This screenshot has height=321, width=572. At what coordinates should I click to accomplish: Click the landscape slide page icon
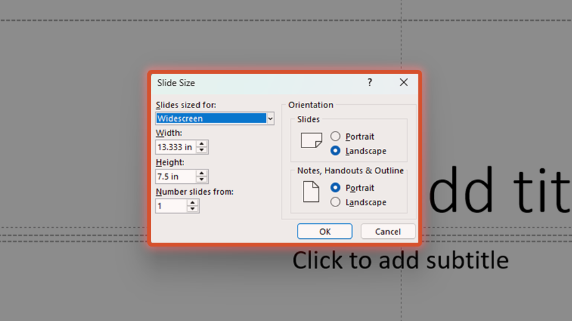coord(311,140)
